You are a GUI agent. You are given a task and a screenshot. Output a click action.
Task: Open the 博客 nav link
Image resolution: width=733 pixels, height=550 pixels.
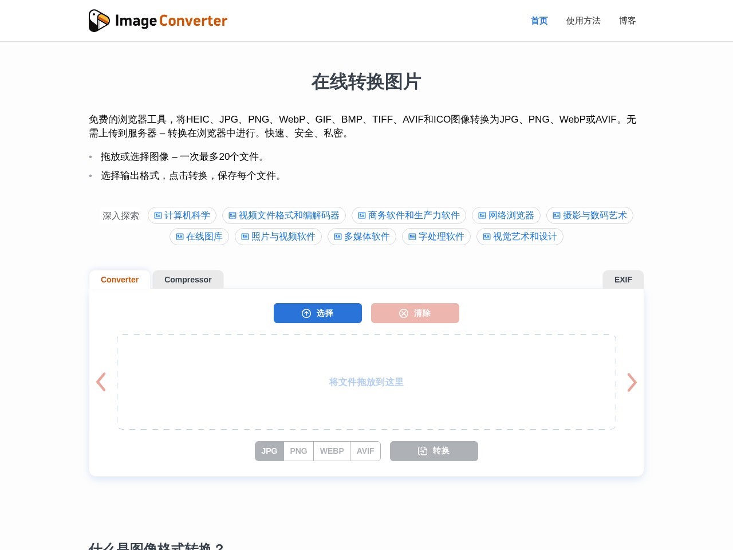click(627, 21)
